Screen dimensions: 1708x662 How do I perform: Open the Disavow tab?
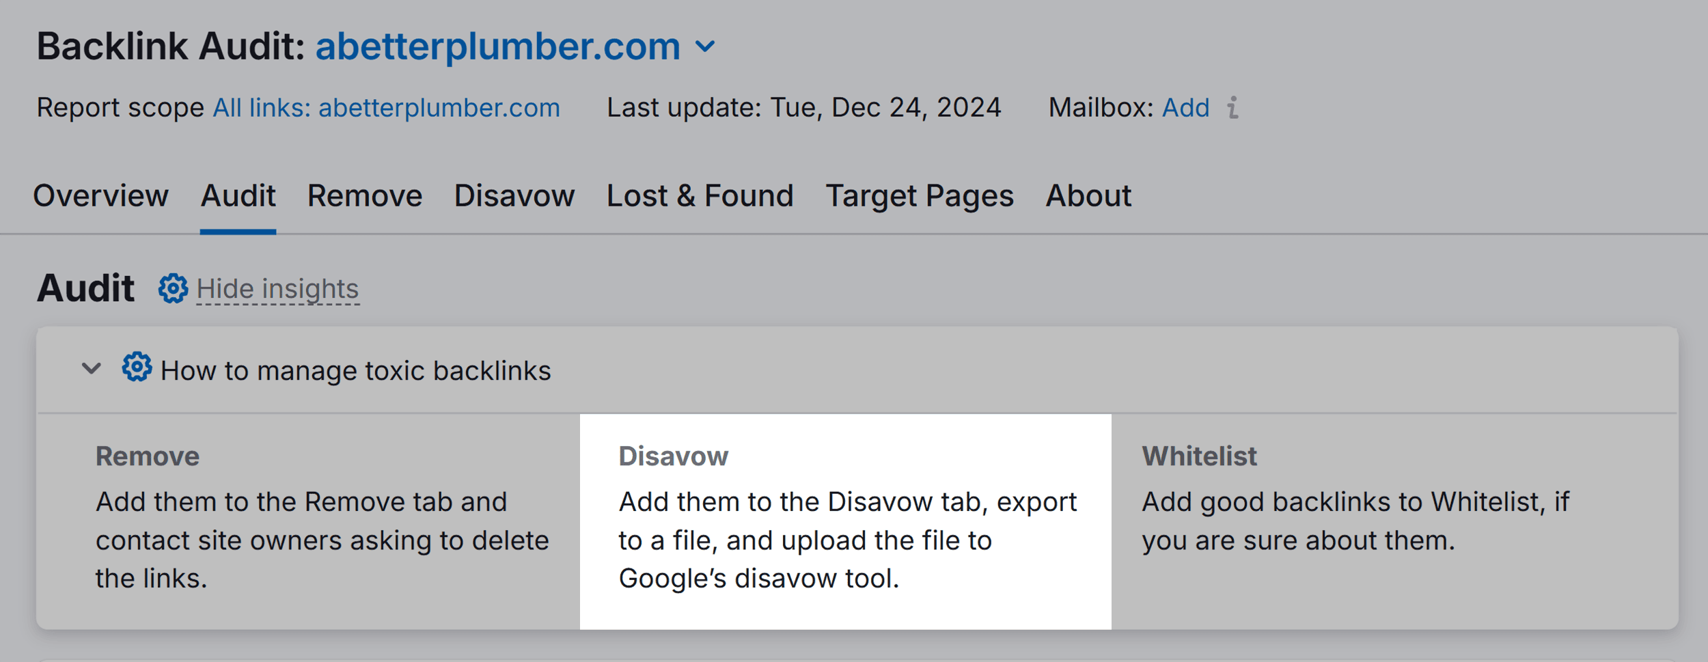pyautogui.click(x=514, y=196)
